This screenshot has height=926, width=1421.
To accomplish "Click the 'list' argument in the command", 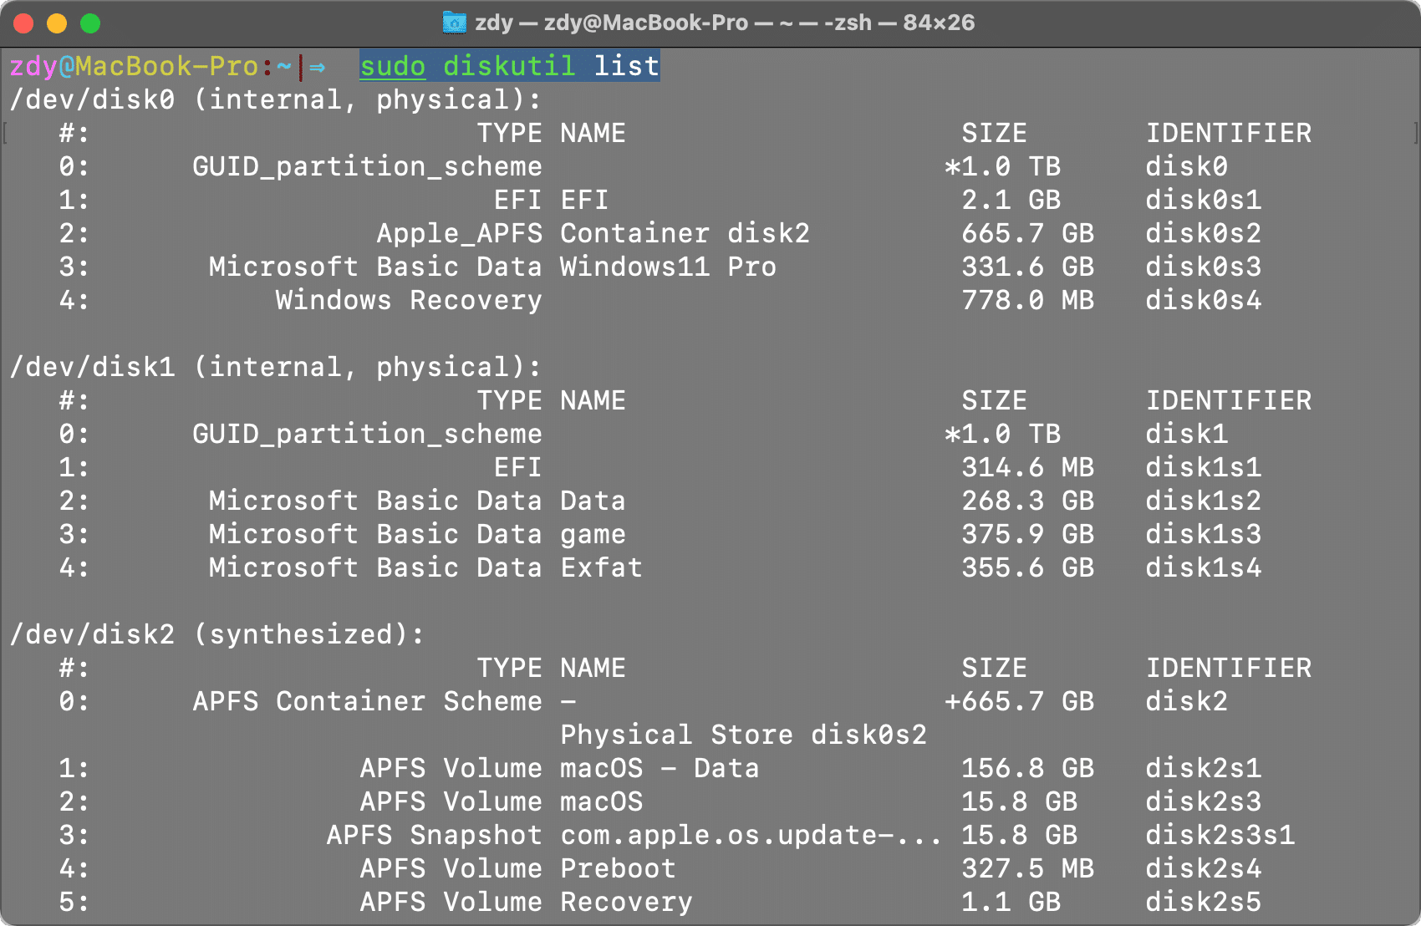I will 627,66.
